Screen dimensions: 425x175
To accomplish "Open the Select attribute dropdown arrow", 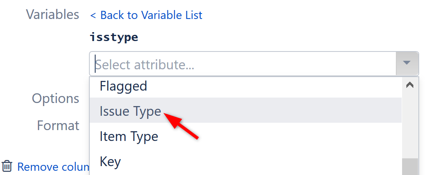I will (x=407, y=63).
